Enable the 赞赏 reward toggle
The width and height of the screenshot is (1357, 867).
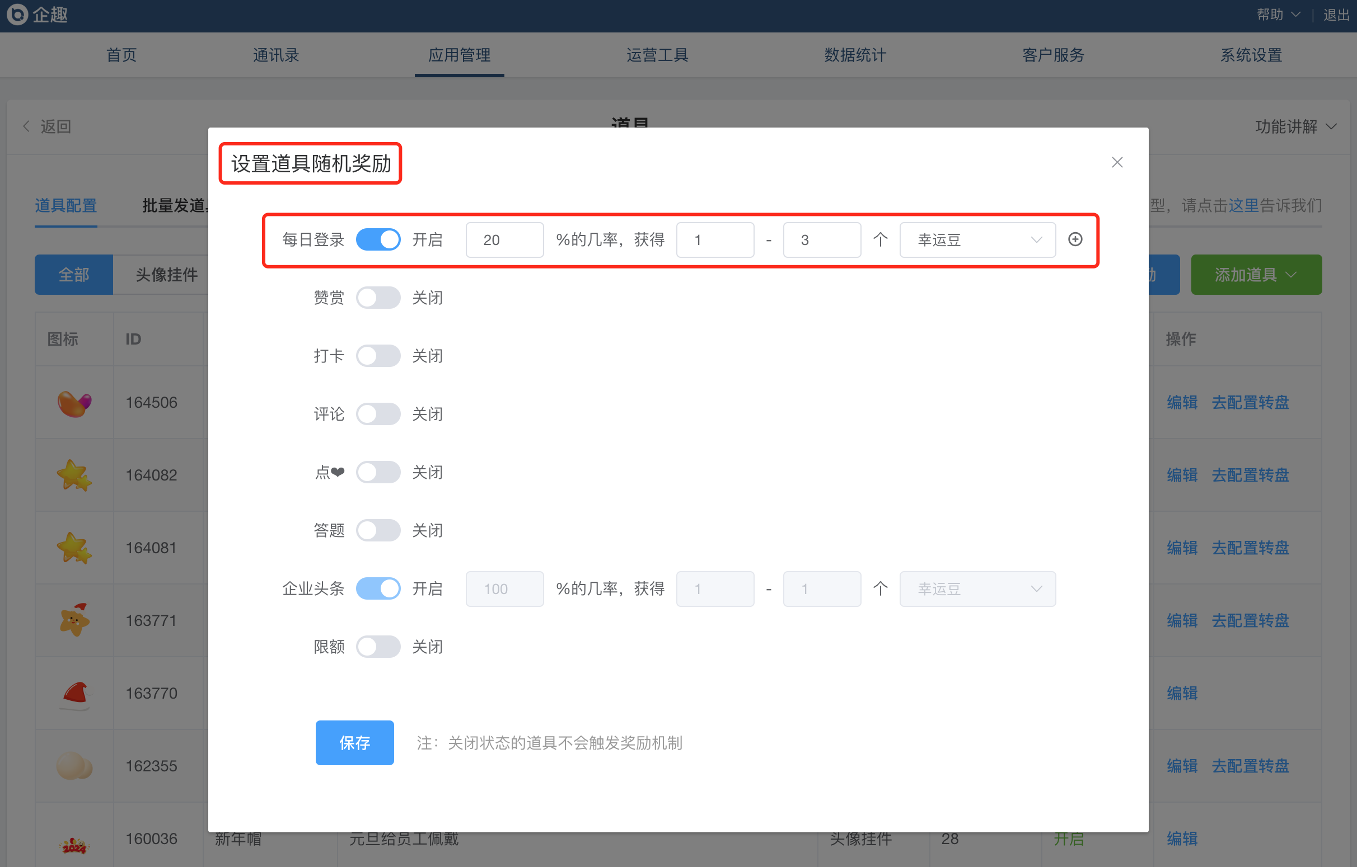click(378, 298)
